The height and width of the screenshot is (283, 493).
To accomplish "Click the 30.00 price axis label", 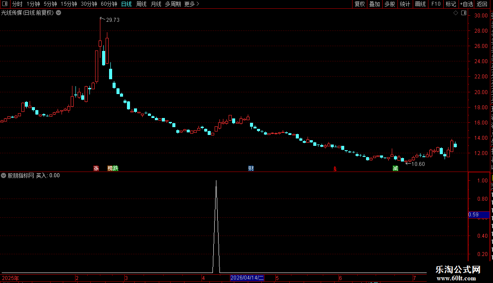I will pyautogui.click(x=481, y=15).
